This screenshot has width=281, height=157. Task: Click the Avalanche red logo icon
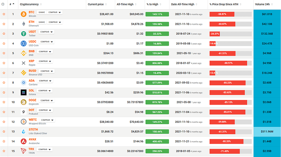(x=24, y=141)
